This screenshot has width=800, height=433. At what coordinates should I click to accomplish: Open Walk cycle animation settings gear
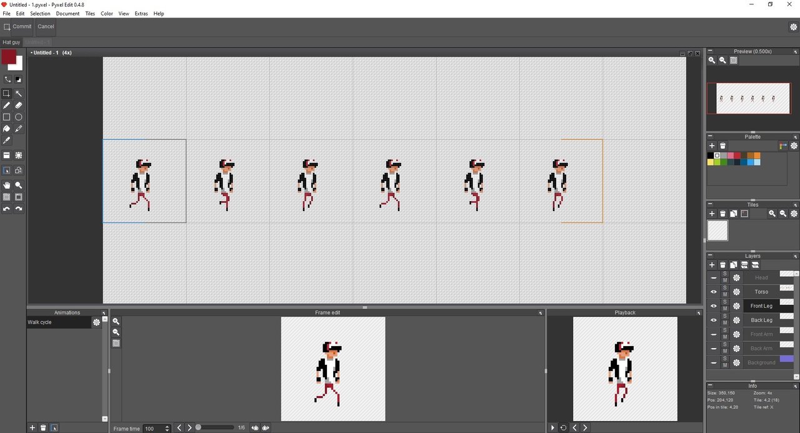(x=96, y=322)
